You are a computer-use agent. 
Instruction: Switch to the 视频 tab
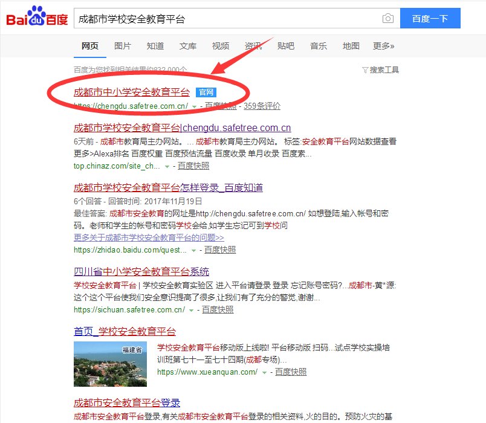pyautogui.click(x=220, y=45)
